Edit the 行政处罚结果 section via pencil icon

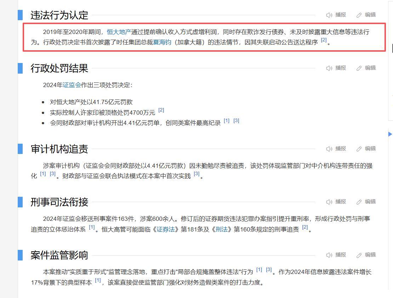tap(359, 68)
